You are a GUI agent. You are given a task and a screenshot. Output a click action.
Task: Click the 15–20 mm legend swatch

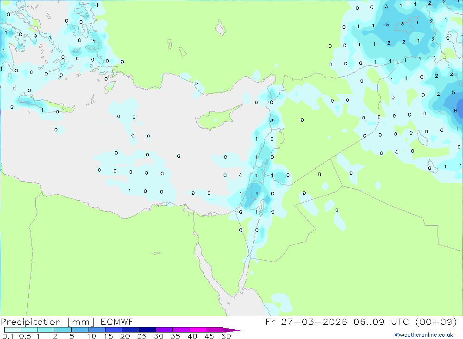114,330
